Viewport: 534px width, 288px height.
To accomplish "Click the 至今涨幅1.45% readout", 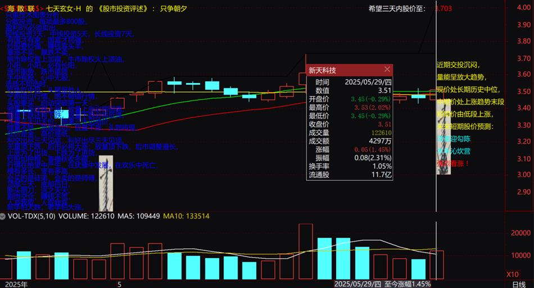I will 408,284.
